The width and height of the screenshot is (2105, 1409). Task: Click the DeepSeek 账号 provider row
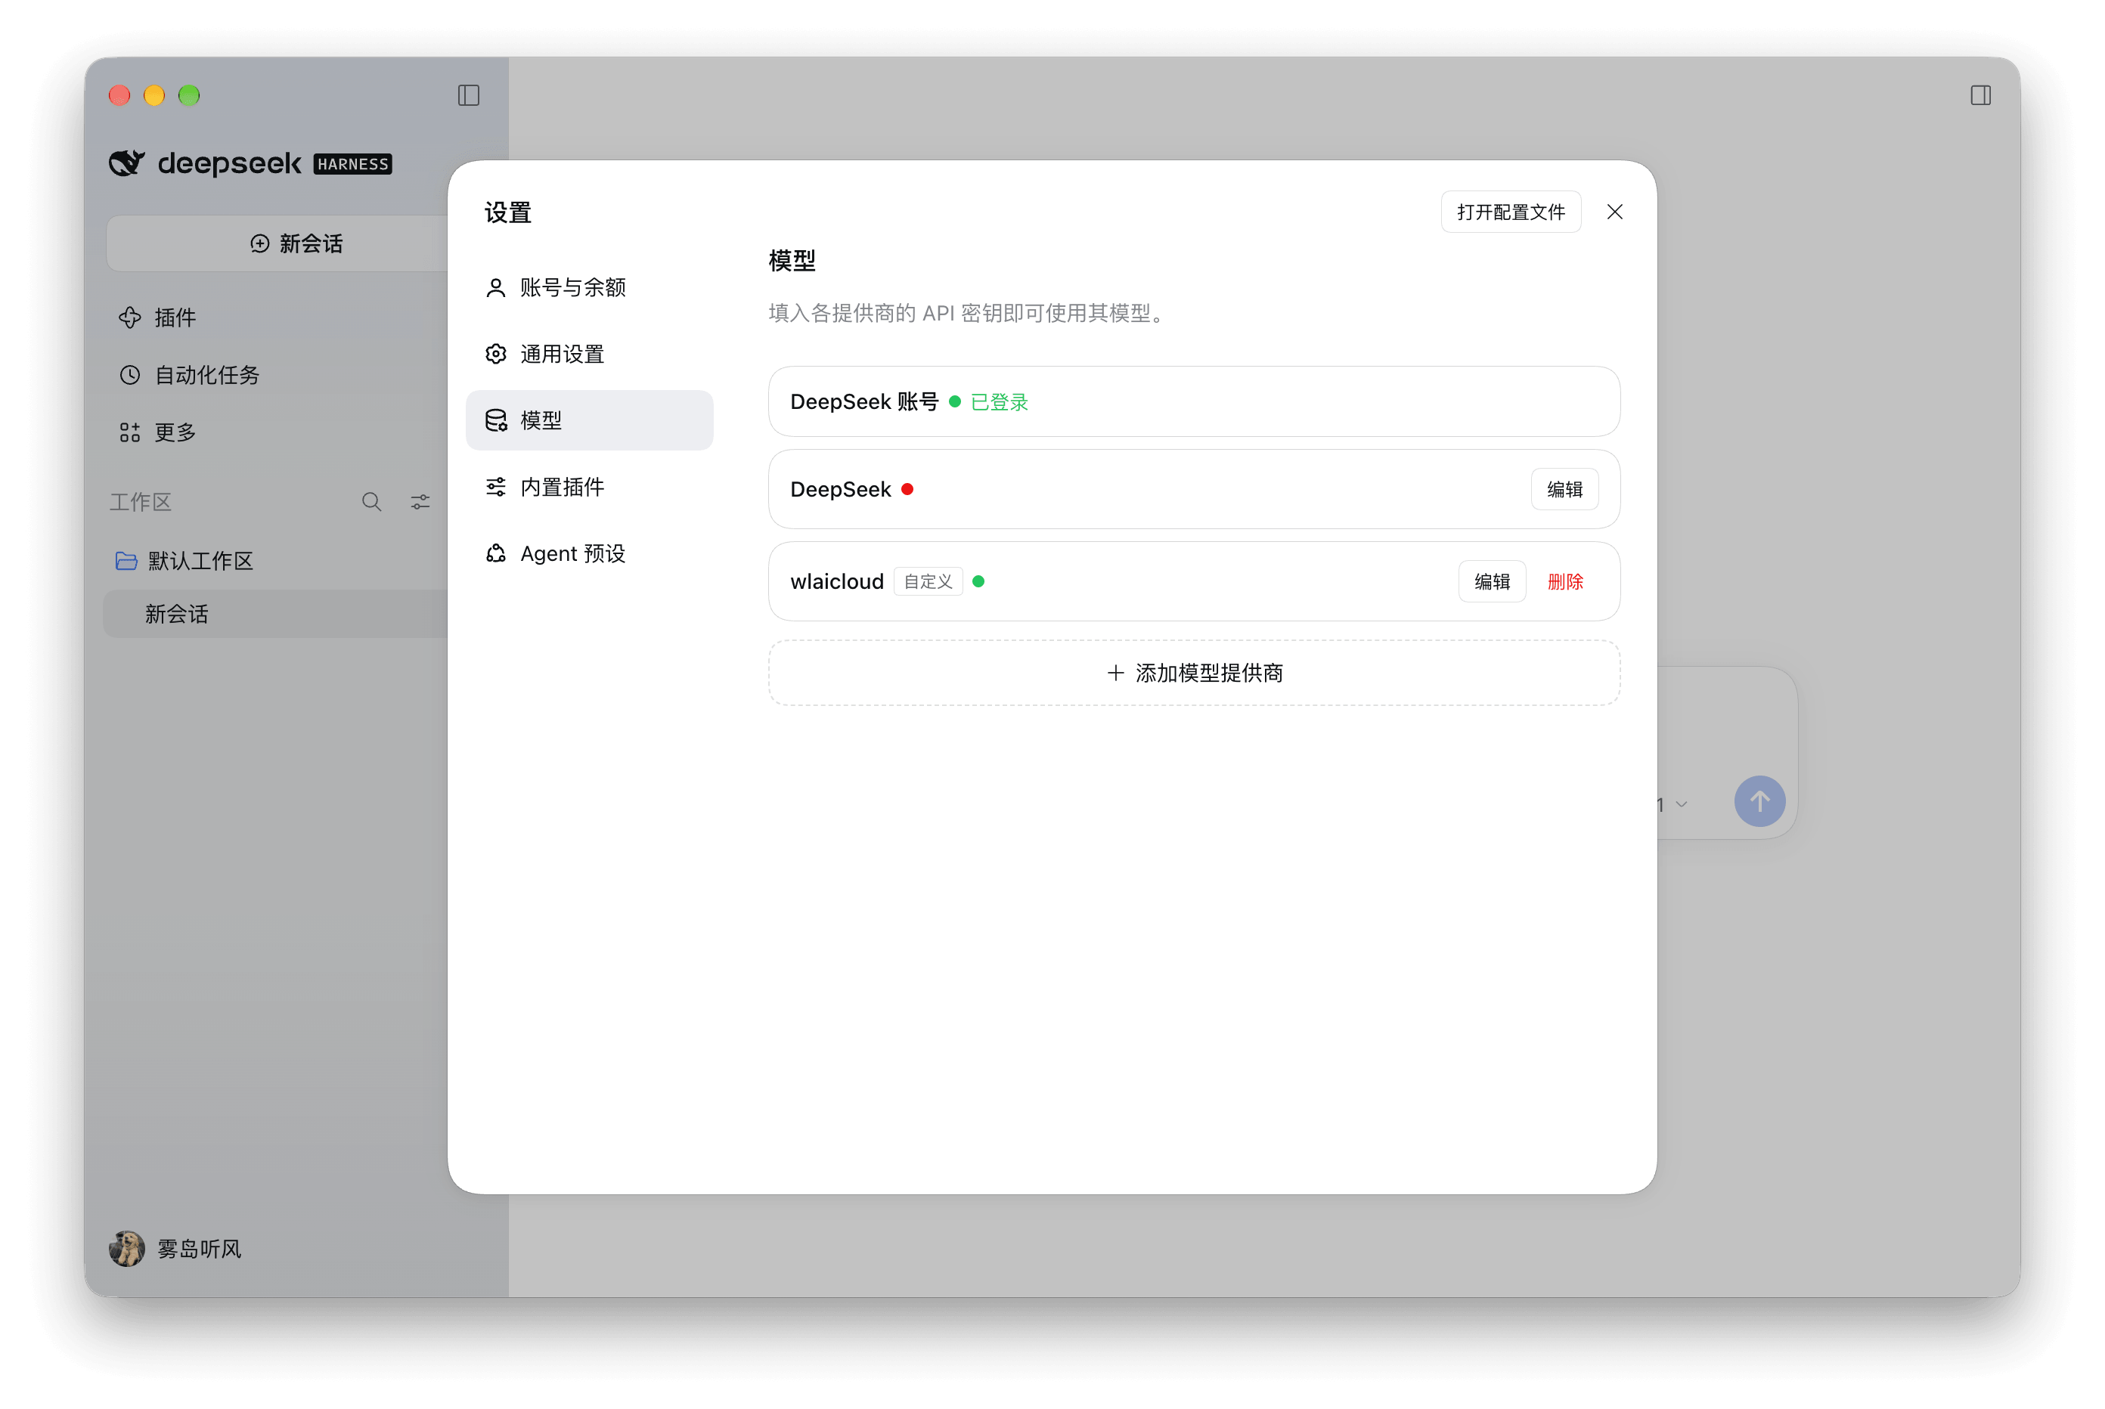pos(1194,401)
